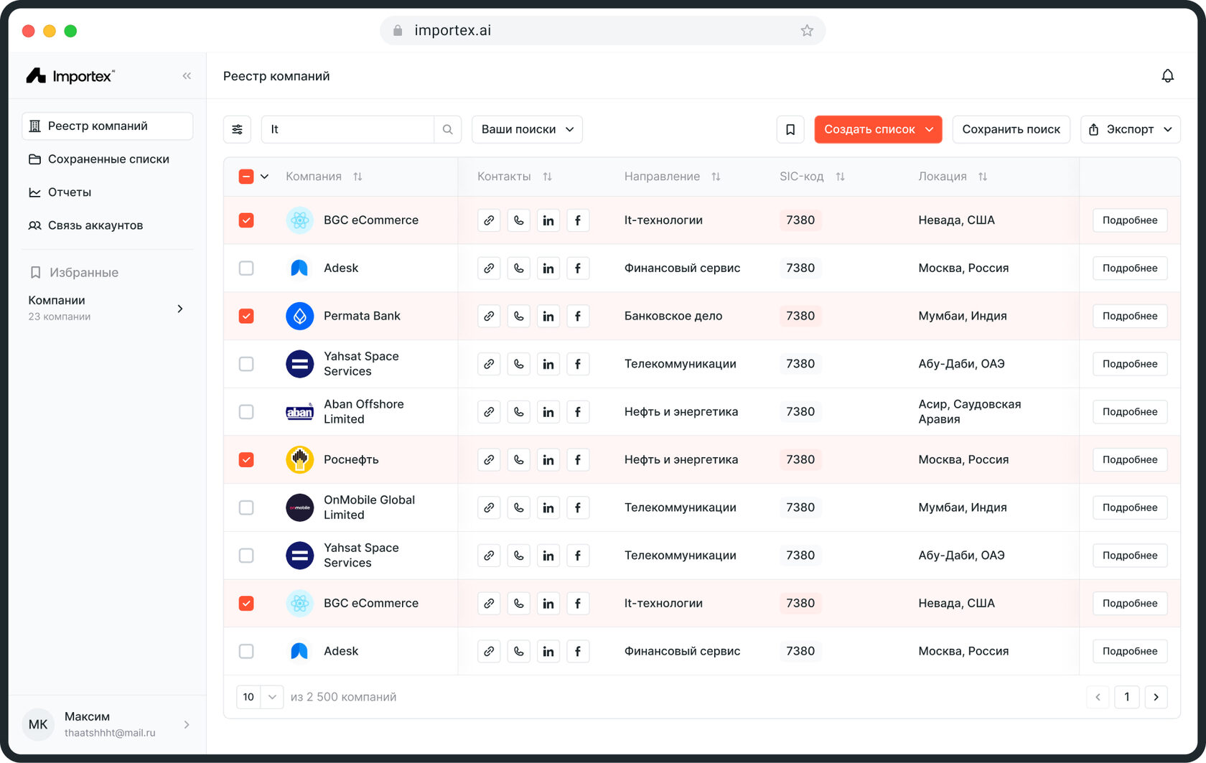View Подробнее for Роснефть
1206x763 pixels.
1130,459
